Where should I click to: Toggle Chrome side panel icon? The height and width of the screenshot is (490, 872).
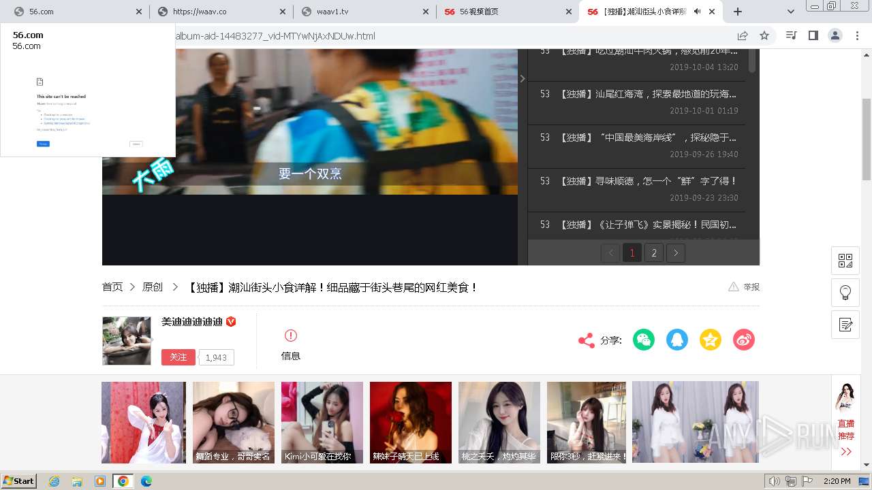tap(813, 35)
